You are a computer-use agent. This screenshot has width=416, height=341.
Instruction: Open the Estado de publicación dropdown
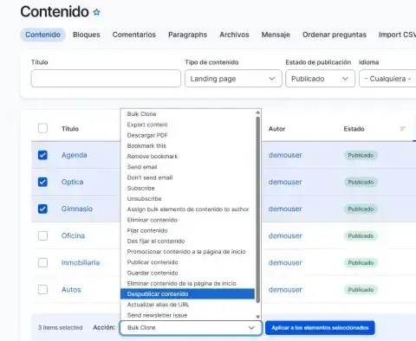point(320,79)
